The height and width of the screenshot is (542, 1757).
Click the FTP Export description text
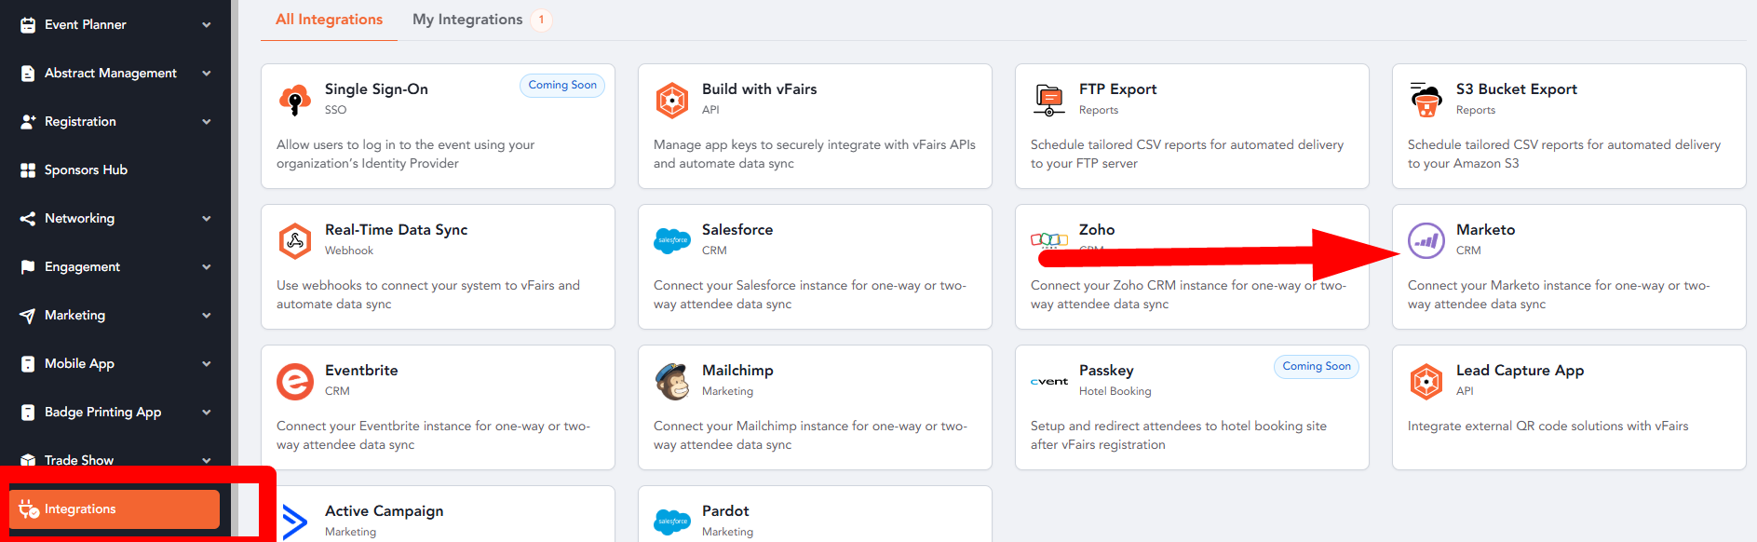1187,155
